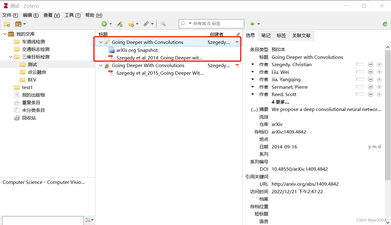
Task: Select the BEV subcollection
Action: (x=32, y=80)
